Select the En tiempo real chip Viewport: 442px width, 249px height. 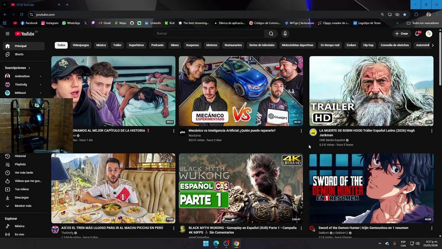[x=330, y=45]
